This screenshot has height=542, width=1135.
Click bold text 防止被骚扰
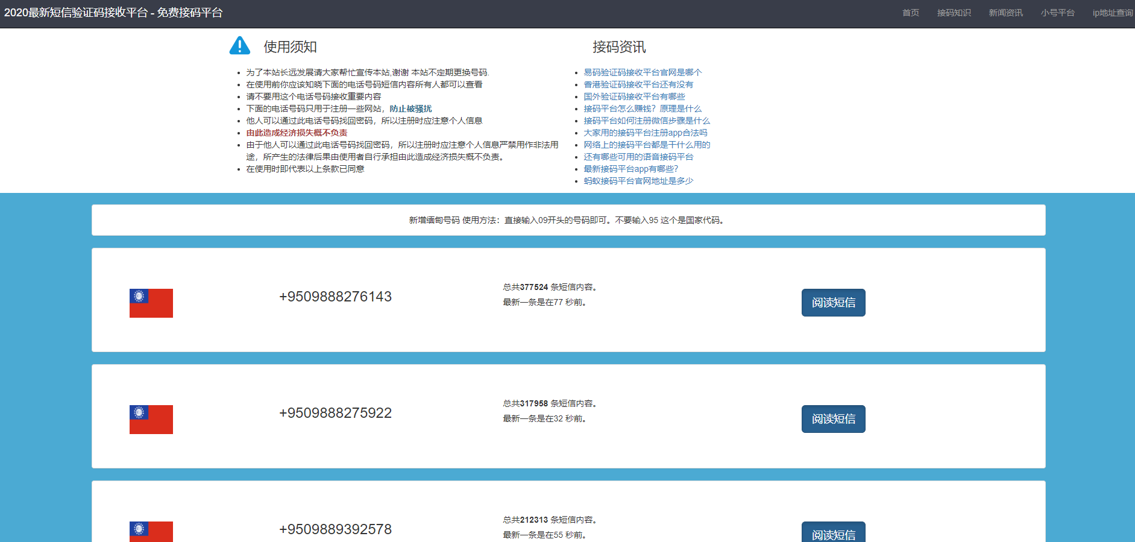[x=410, y=109]
